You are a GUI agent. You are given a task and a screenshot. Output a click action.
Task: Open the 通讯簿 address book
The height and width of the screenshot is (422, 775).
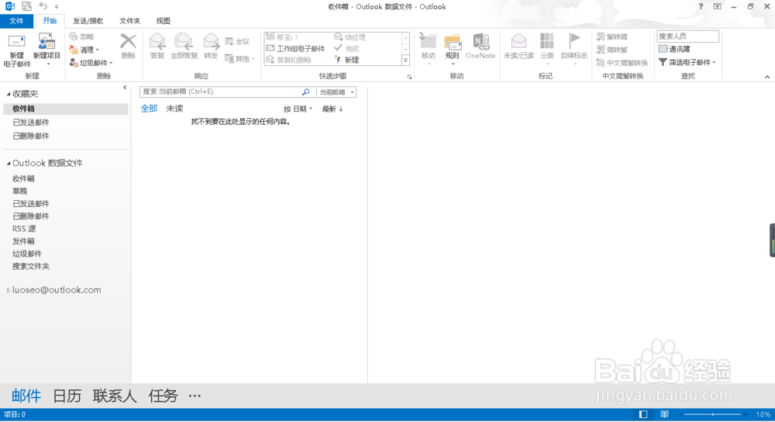[x=674, y=49]
